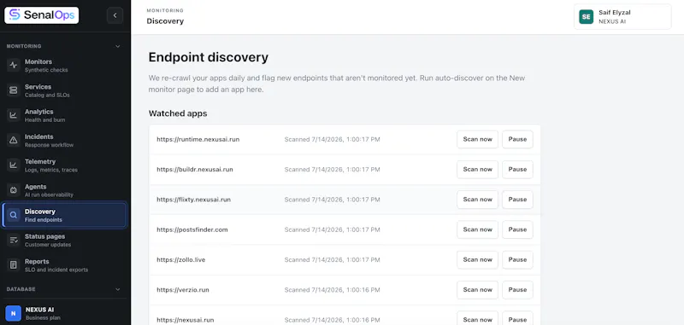
Task: Click the Reports document icon
Action: [x=14, y=265]
